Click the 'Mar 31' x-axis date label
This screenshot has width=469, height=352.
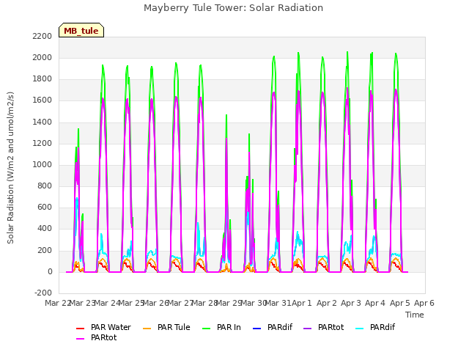point(278,303)
